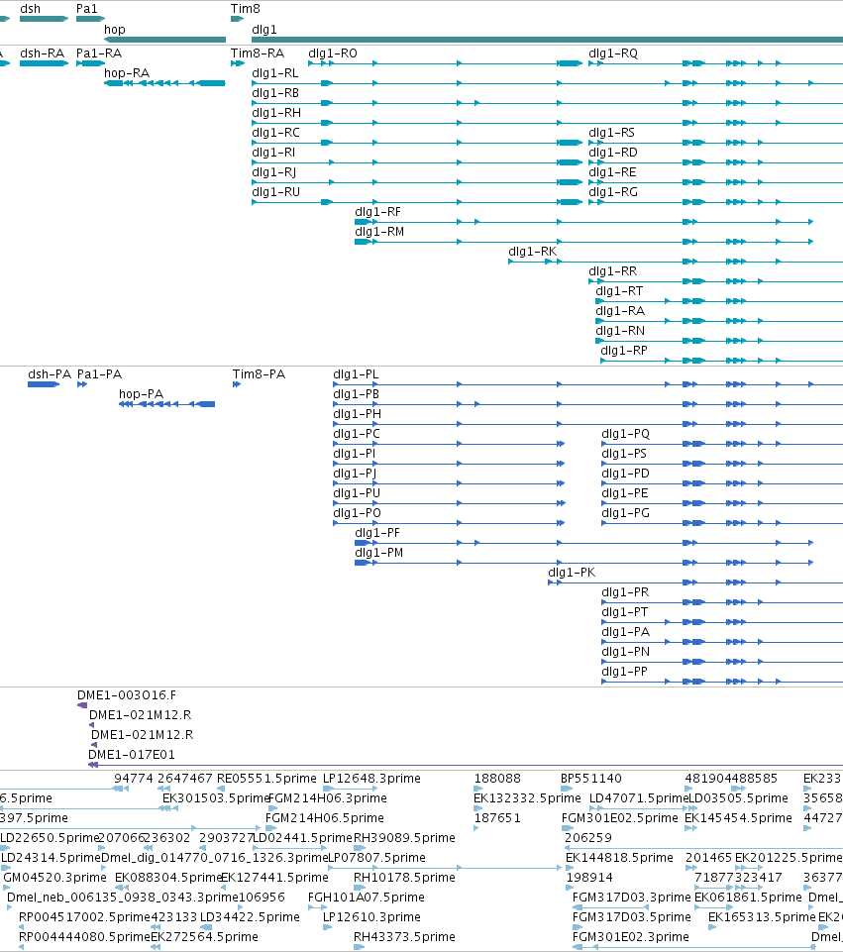Click the FGH101A07.5prime EST label
The width and height of the screenshot is (843, 952).
click(367, 898)
